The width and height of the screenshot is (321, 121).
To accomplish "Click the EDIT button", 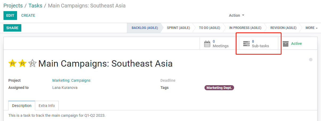I will pos(10,15).
